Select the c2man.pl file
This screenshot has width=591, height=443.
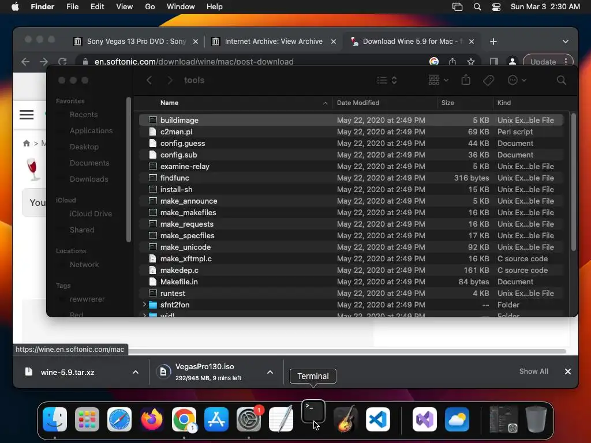tap(351, 132)
